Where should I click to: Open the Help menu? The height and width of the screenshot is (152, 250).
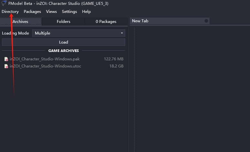click(x=86, y=12)
